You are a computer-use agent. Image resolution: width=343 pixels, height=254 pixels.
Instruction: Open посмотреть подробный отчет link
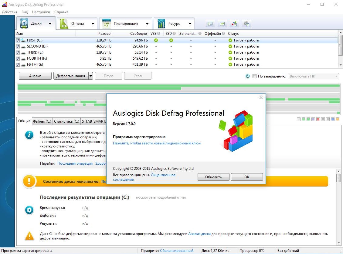(161, 197)
